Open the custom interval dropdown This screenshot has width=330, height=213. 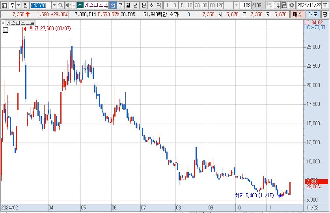point(236,5)
